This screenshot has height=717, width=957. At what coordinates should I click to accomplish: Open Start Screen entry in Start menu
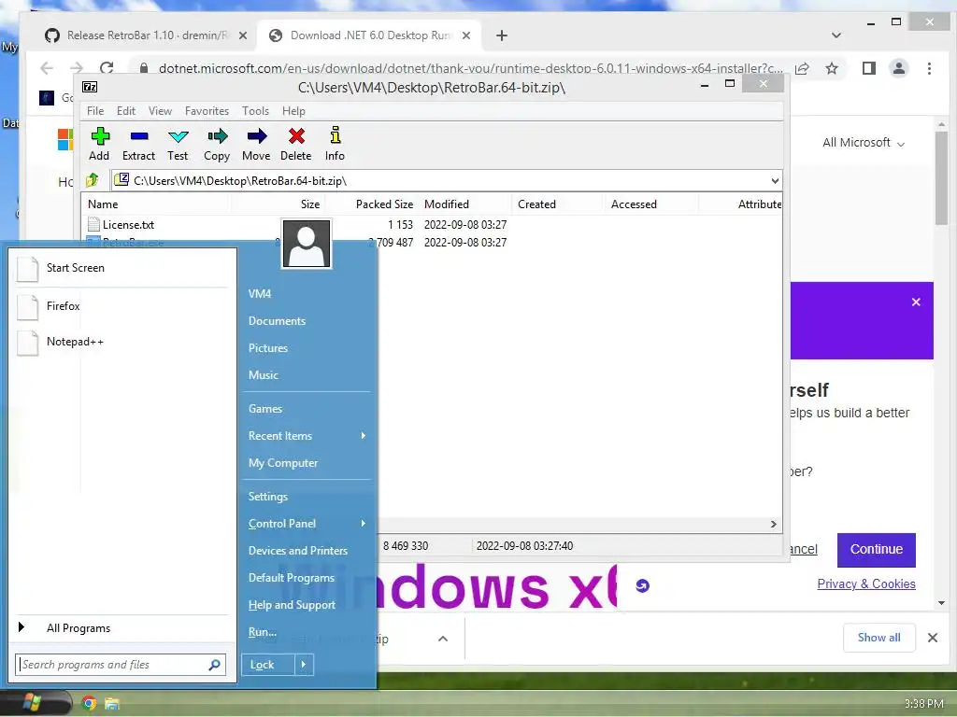[122, 268]
